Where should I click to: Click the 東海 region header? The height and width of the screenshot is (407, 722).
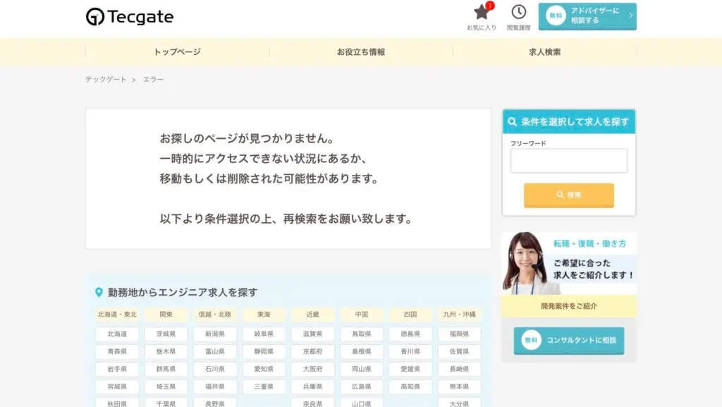pos(264,315)
